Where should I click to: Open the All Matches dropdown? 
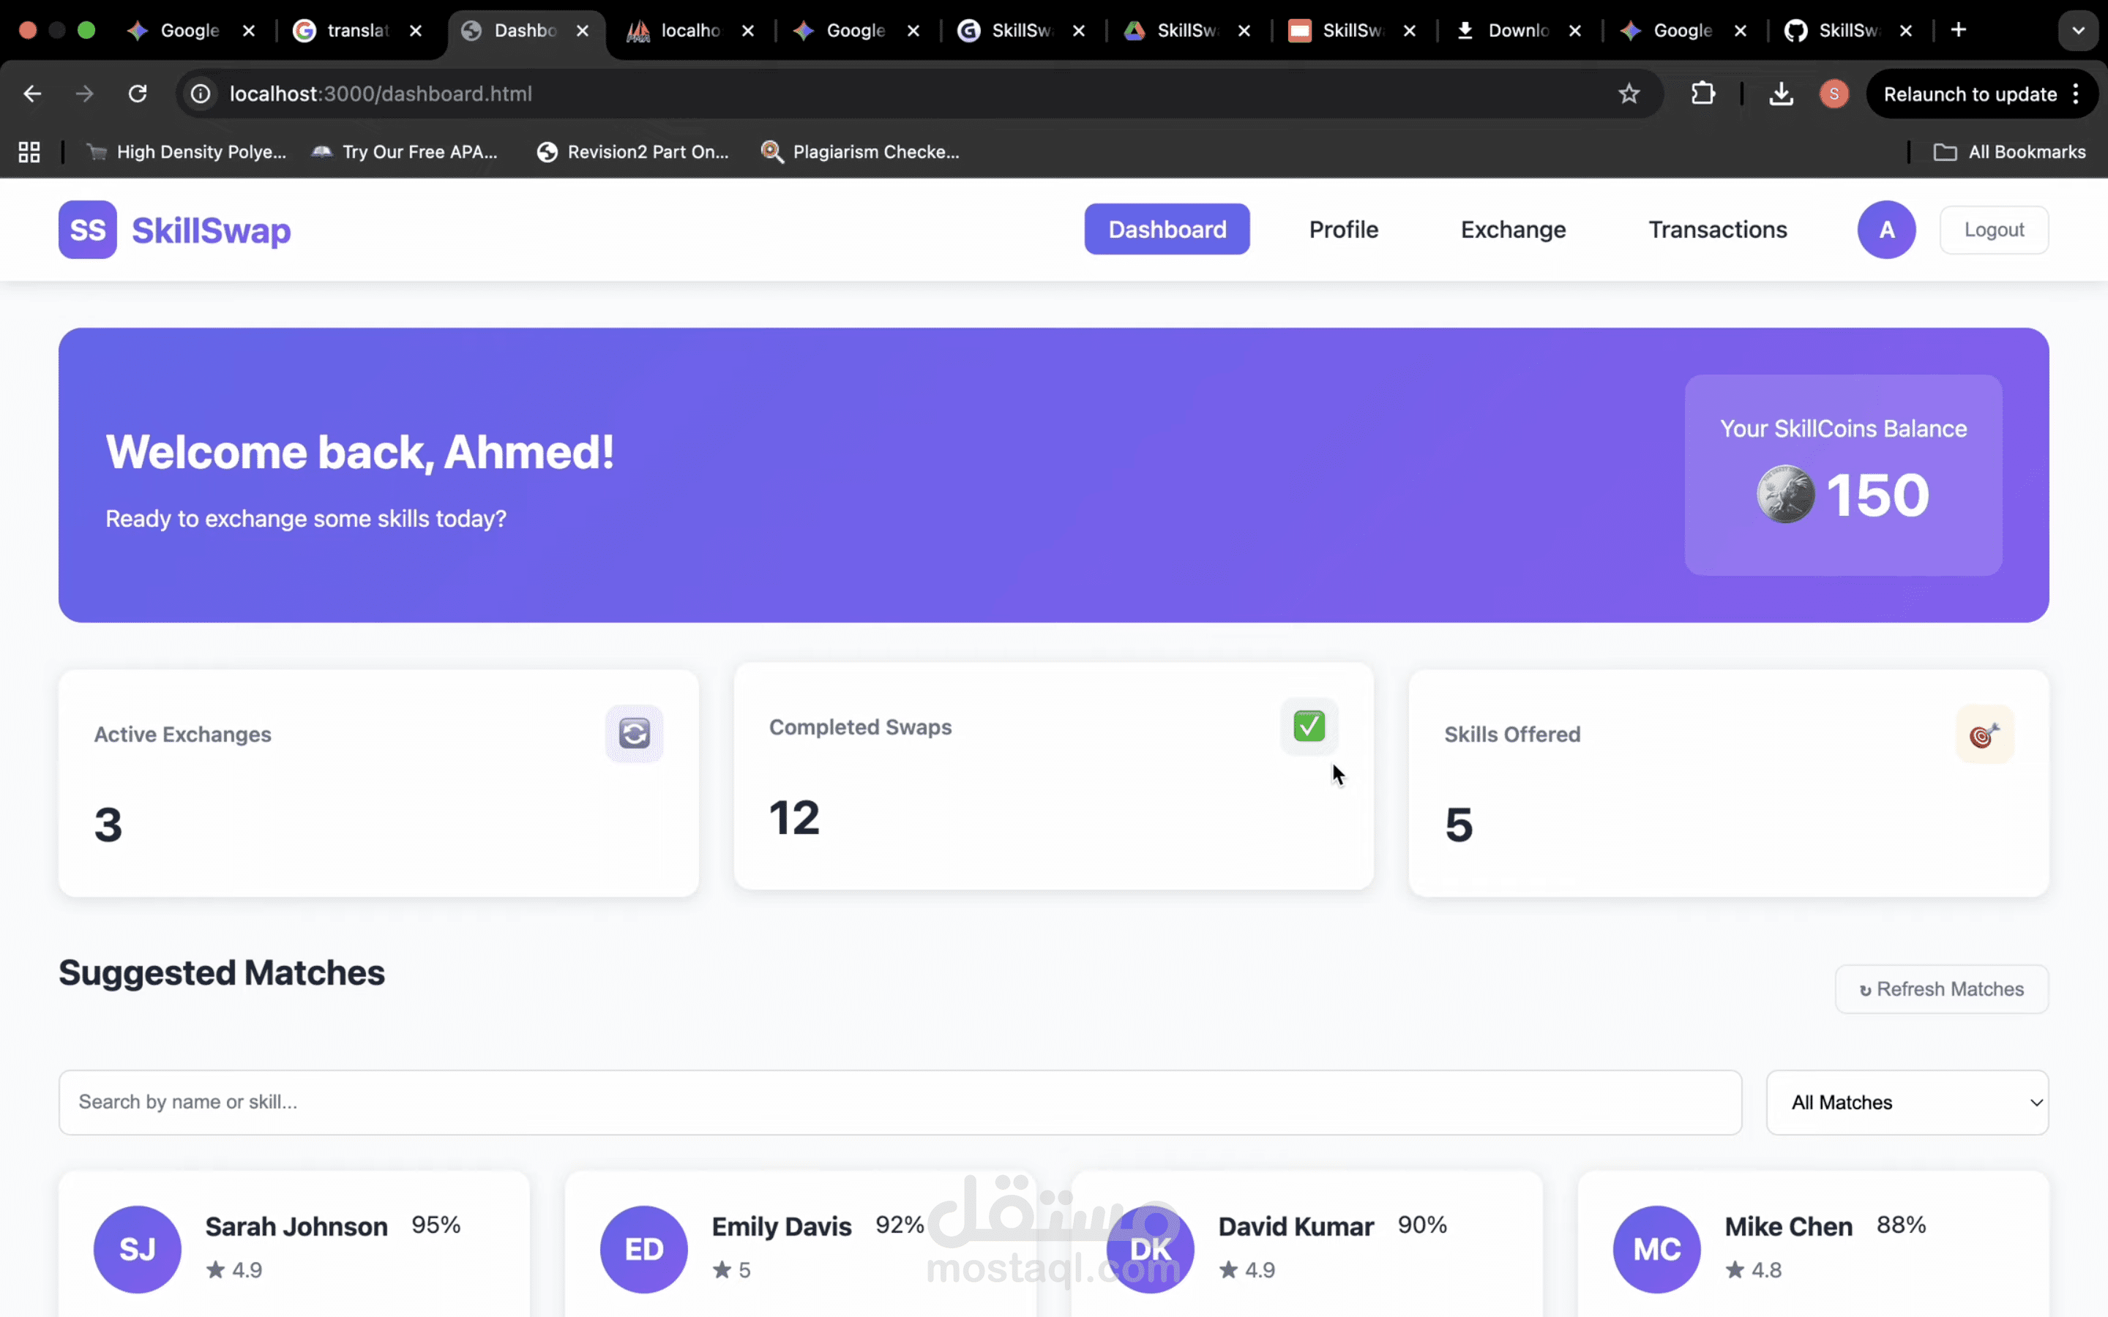tap(1907, 1102)
